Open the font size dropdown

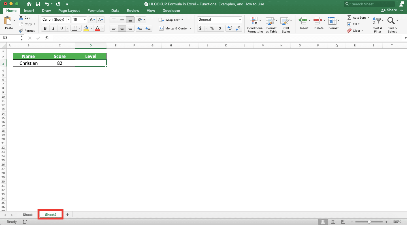pyautogui.click(x=85, y=20)
